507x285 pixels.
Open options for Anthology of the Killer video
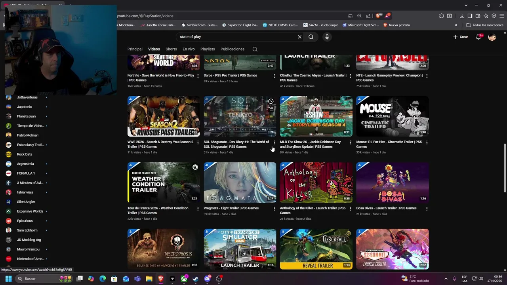point(351,209)
